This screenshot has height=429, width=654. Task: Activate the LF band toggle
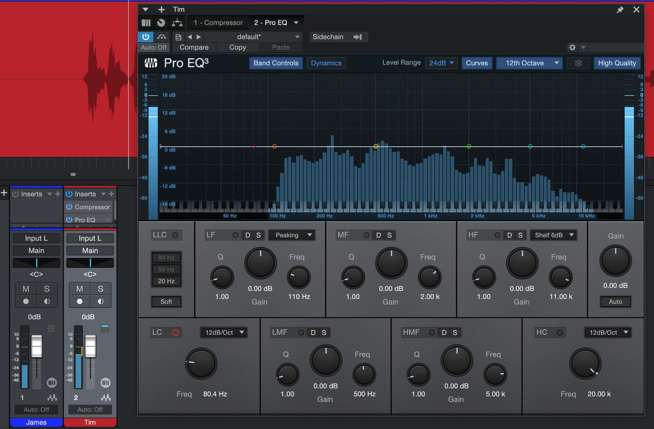point(235,235)
